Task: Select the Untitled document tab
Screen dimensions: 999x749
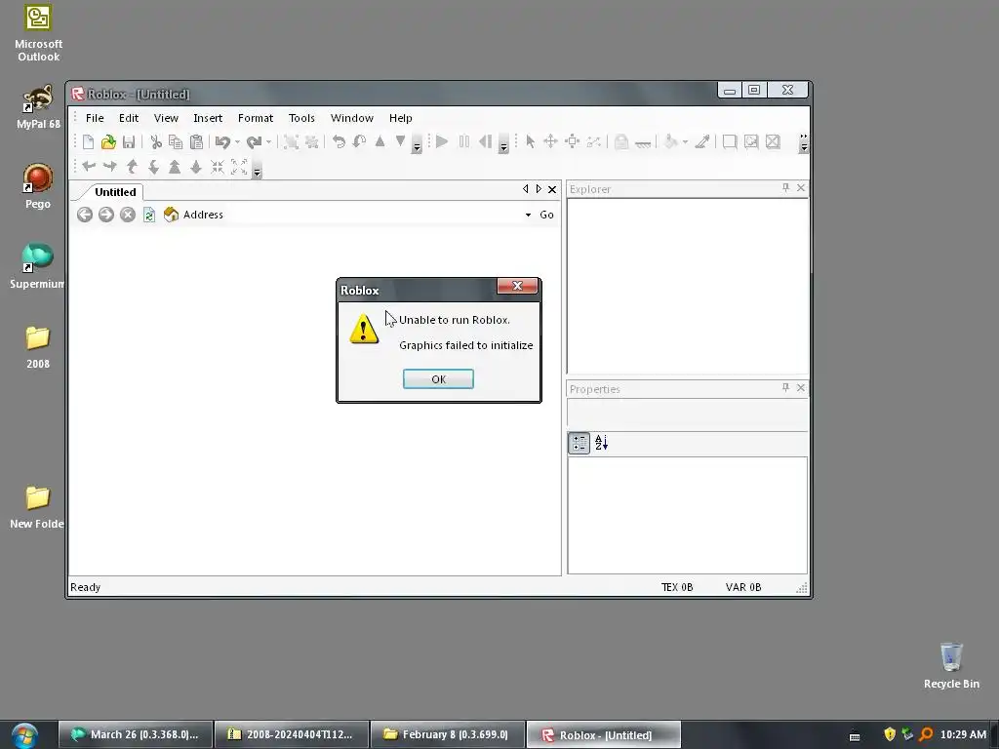Action: tap(115, 192)
